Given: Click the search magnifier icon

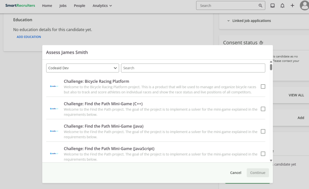Looking at the screenshot, I should (x=260, y=5).
